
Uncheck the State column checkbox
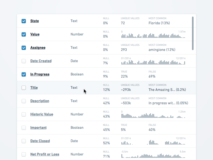(24, 21)
